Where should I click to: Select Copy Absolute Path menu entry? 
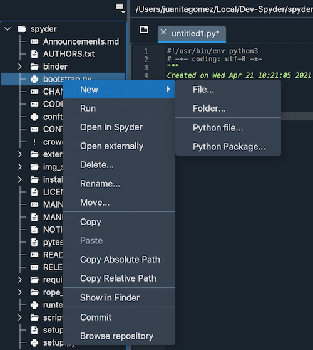point(119,260)
